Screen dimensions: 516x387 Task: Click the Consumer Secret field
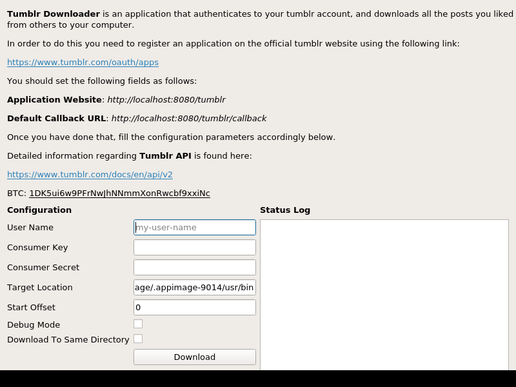(195, 268)
